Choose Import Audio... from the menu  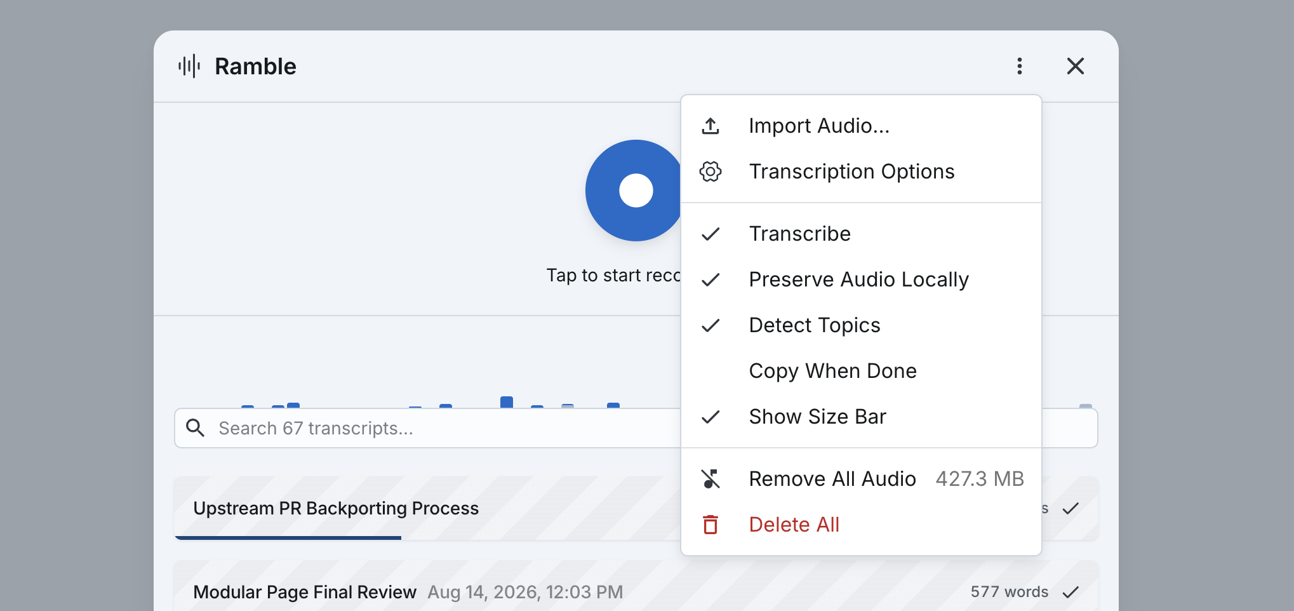(x=861, y=126)
